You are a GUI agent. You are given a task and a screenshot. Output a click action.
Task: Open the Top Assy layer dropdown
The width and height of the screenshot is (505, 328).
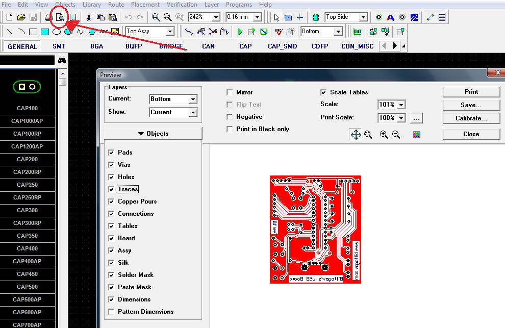[x=170, y=31]
